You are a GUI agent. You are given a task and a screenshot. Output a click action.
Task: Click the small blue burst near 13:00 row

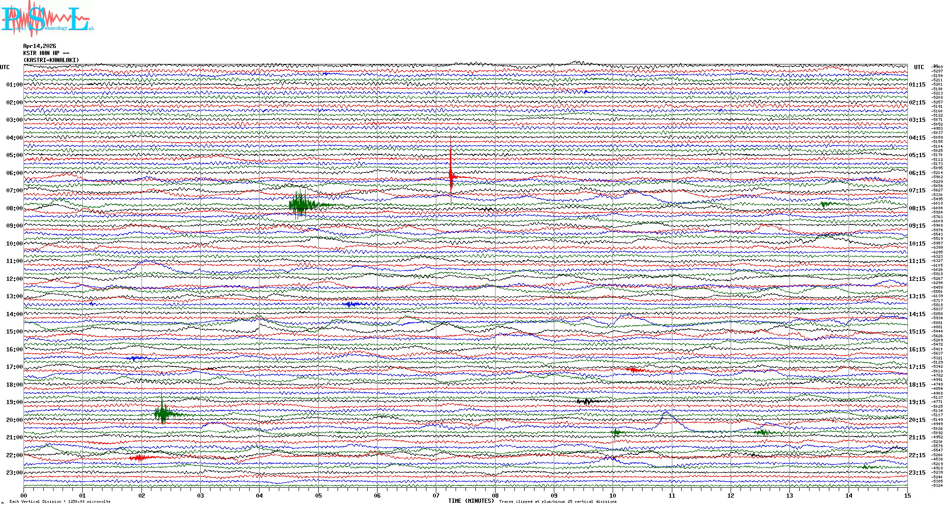[352, 304]
